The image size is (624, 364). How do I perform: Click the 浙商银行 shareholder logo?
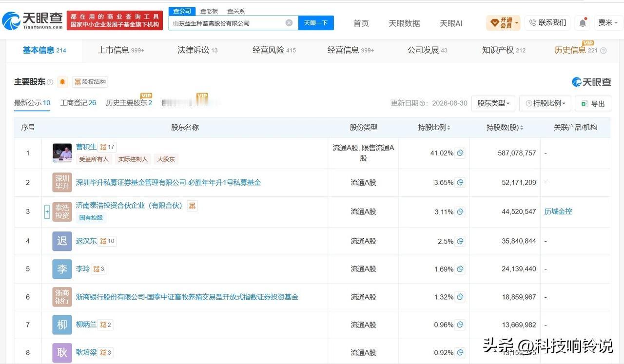click(x=62, y=297)
